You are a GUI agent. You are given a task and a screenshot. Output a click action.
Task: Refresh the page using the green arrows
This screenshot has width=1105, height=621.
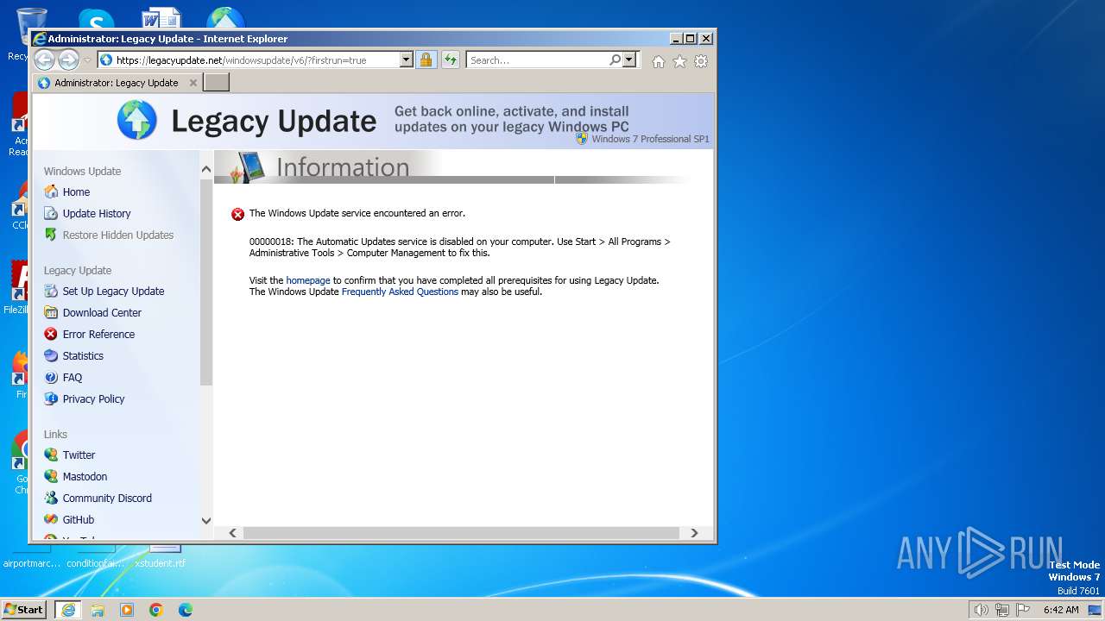pyautogui.click(x=450, y=60)
